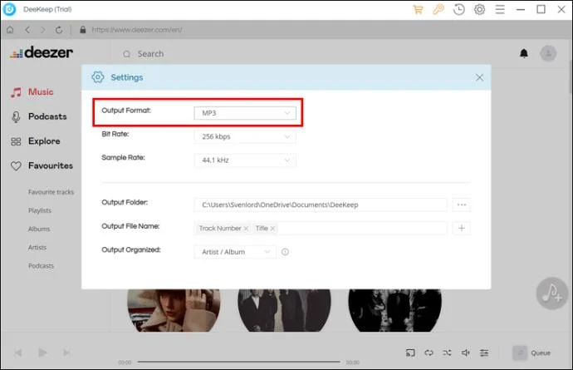Open the user profile avatar

coord(548,53)
